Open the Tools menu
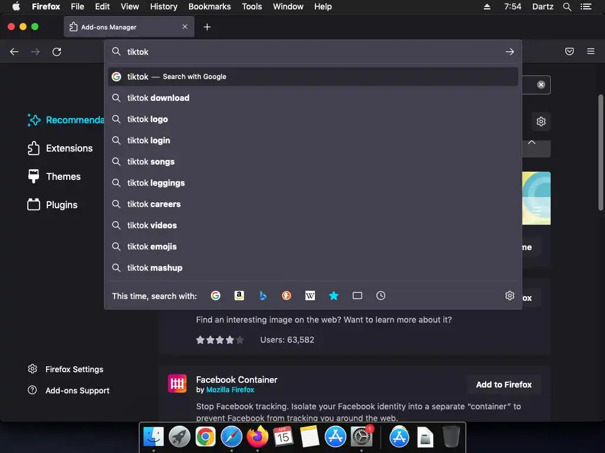605x453 pixels. [252, 6]
